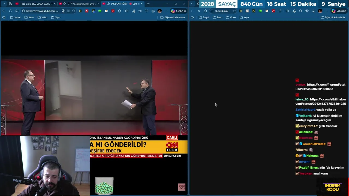Stop page loading in right browser
The width and height of the screenshot is (349, 196).
pyautogui.click(x=199, y=11)
